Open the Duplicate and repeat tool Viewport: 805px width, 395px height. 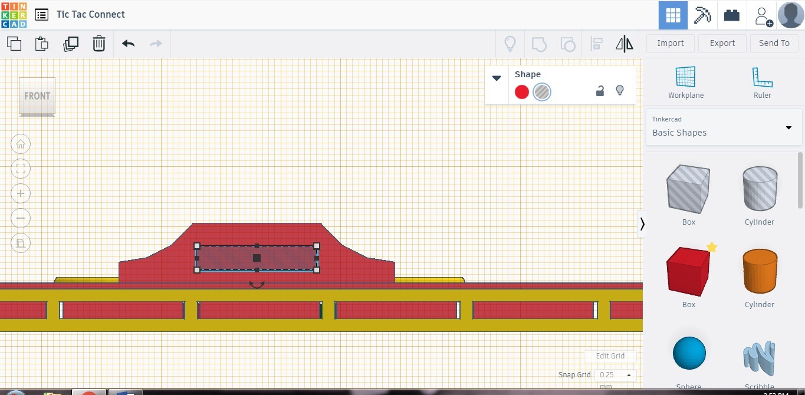pyautogui.click(x=71, y=43)
